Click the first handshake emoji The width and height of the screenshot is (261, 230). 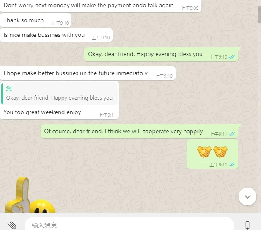(x=204, y=151)
